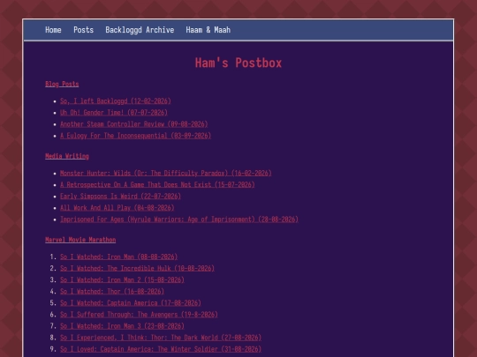Viewport: 477px width, 357px height.
Task: Open 'So I Watched: Iron Man 2'
Action: (x=122, y=280)
